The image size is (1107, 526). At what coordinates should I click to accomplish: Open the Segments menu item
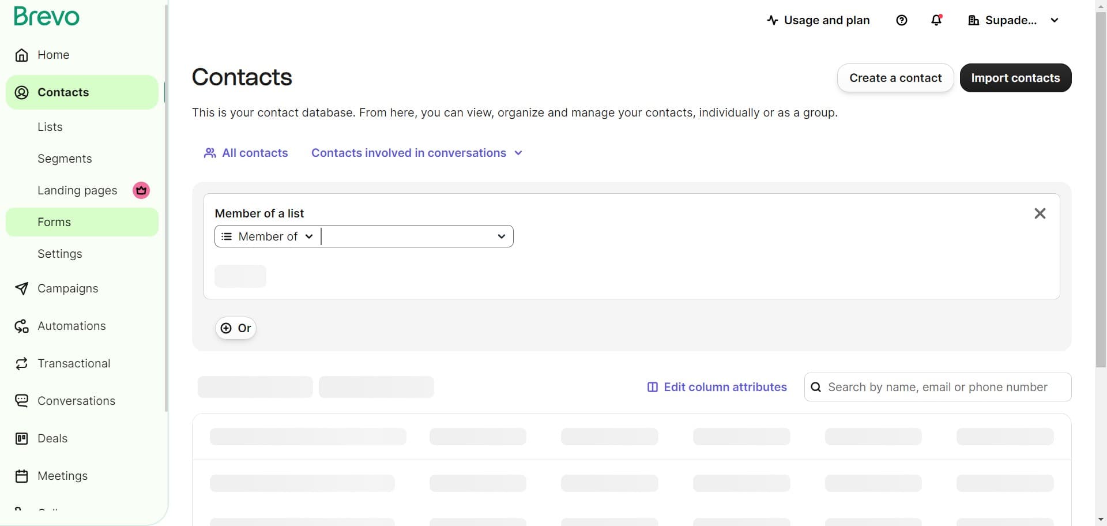(x=65, y=158)
